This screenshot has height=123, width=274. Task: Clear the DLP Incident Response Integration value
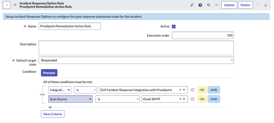[x=180, y=90]
